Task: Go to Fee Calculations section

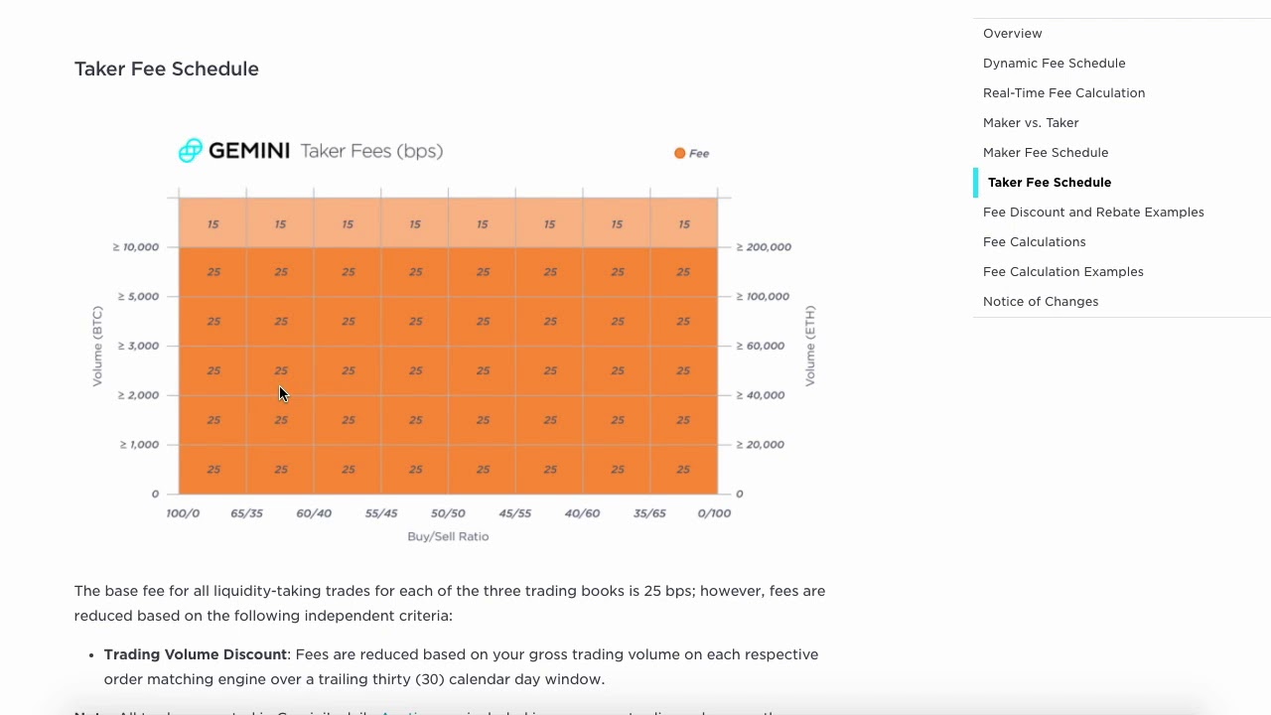Action: point(1034,242)
